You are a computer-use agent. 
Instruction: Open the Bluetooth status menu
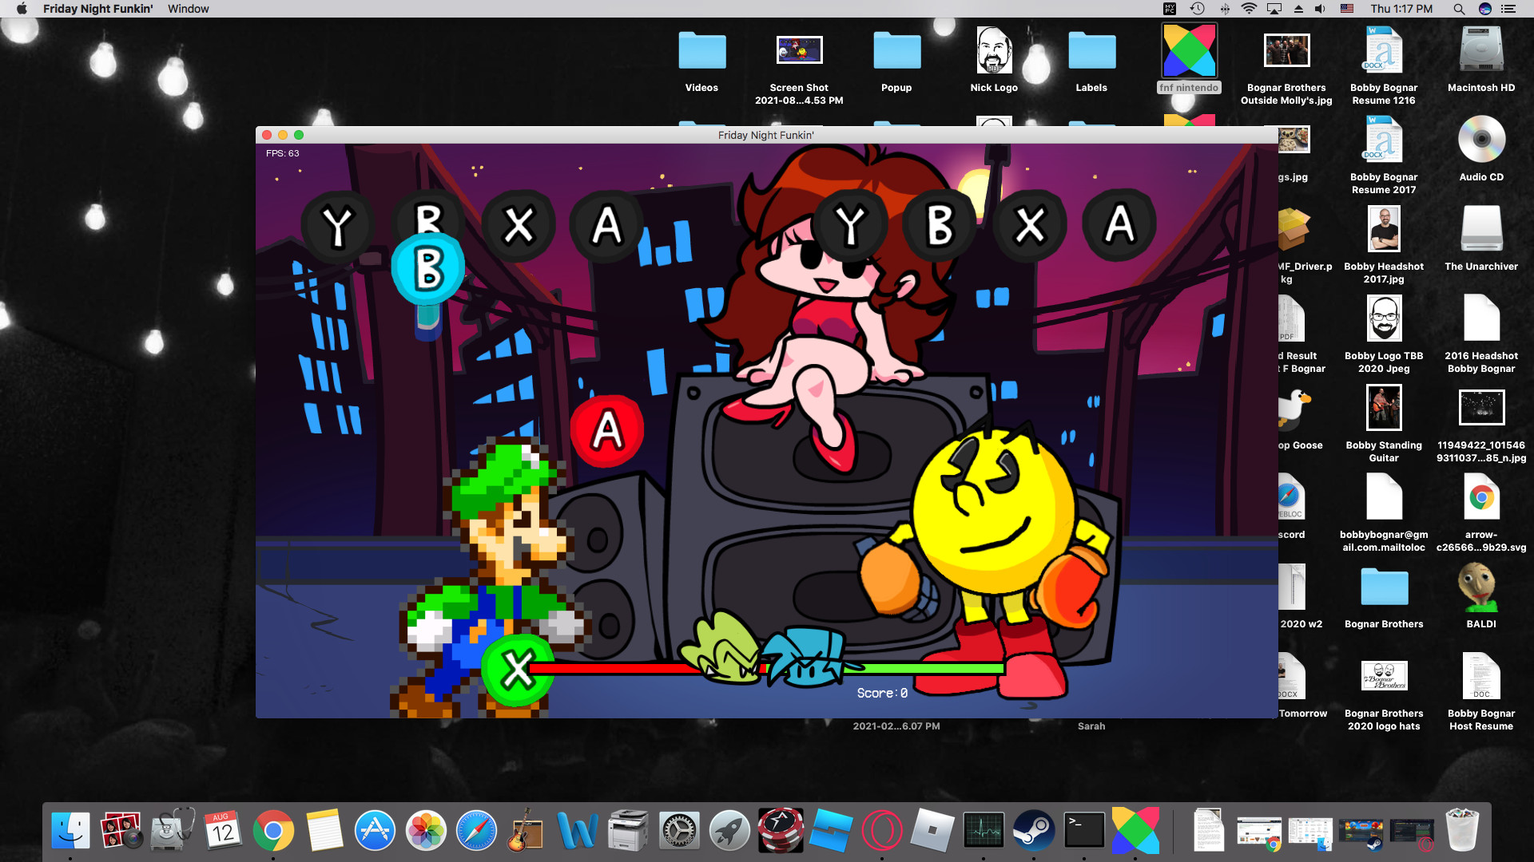pyautogui.click(x=1224, y=9)
